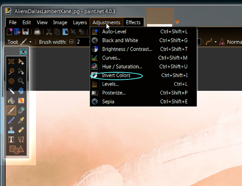Select the Line/Curve tool
The width and height of the screenshot is (242, 186).
(x=21, y=139)
